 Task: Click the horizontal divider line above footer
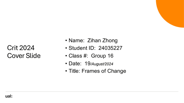coord(92,92)
